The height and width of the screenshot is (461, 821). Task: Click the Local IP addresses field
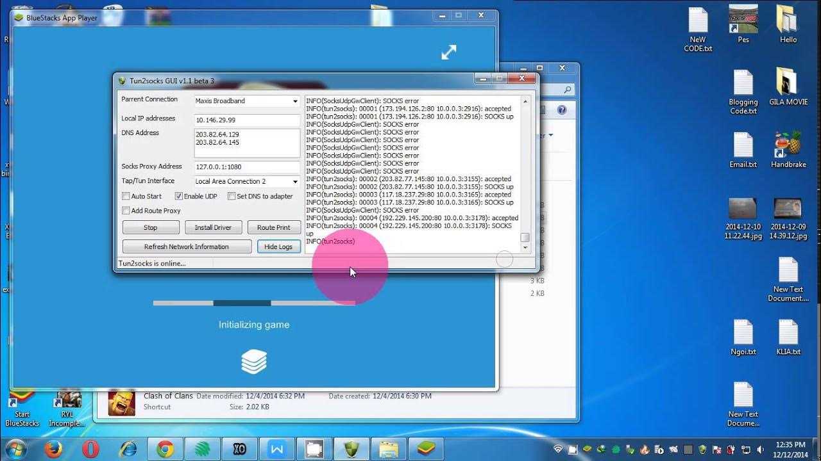coord(247,120)
